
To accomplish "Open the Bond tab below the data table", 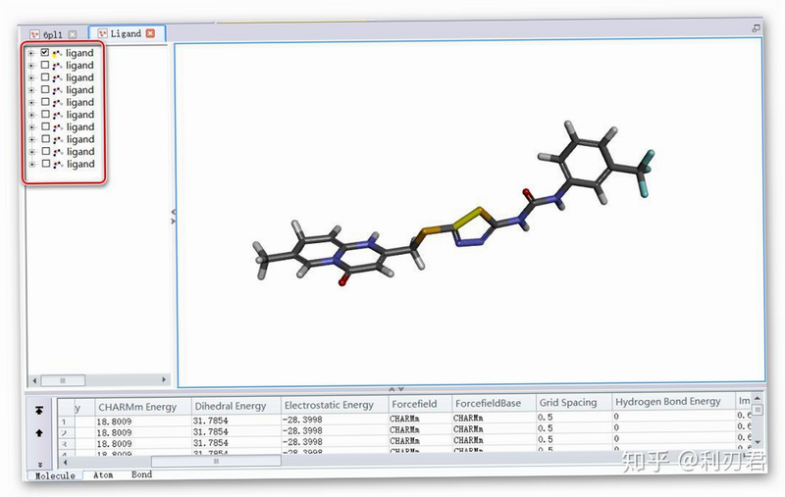I will [x=141, y=474].
